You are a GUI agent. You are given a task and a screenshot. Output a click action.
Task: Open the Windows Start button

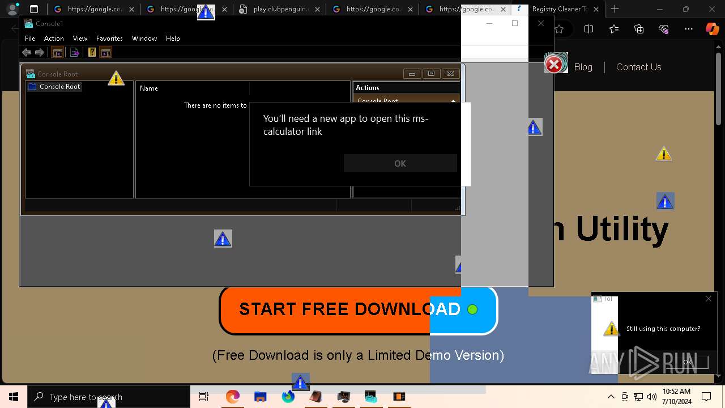(x=14, y=397)
